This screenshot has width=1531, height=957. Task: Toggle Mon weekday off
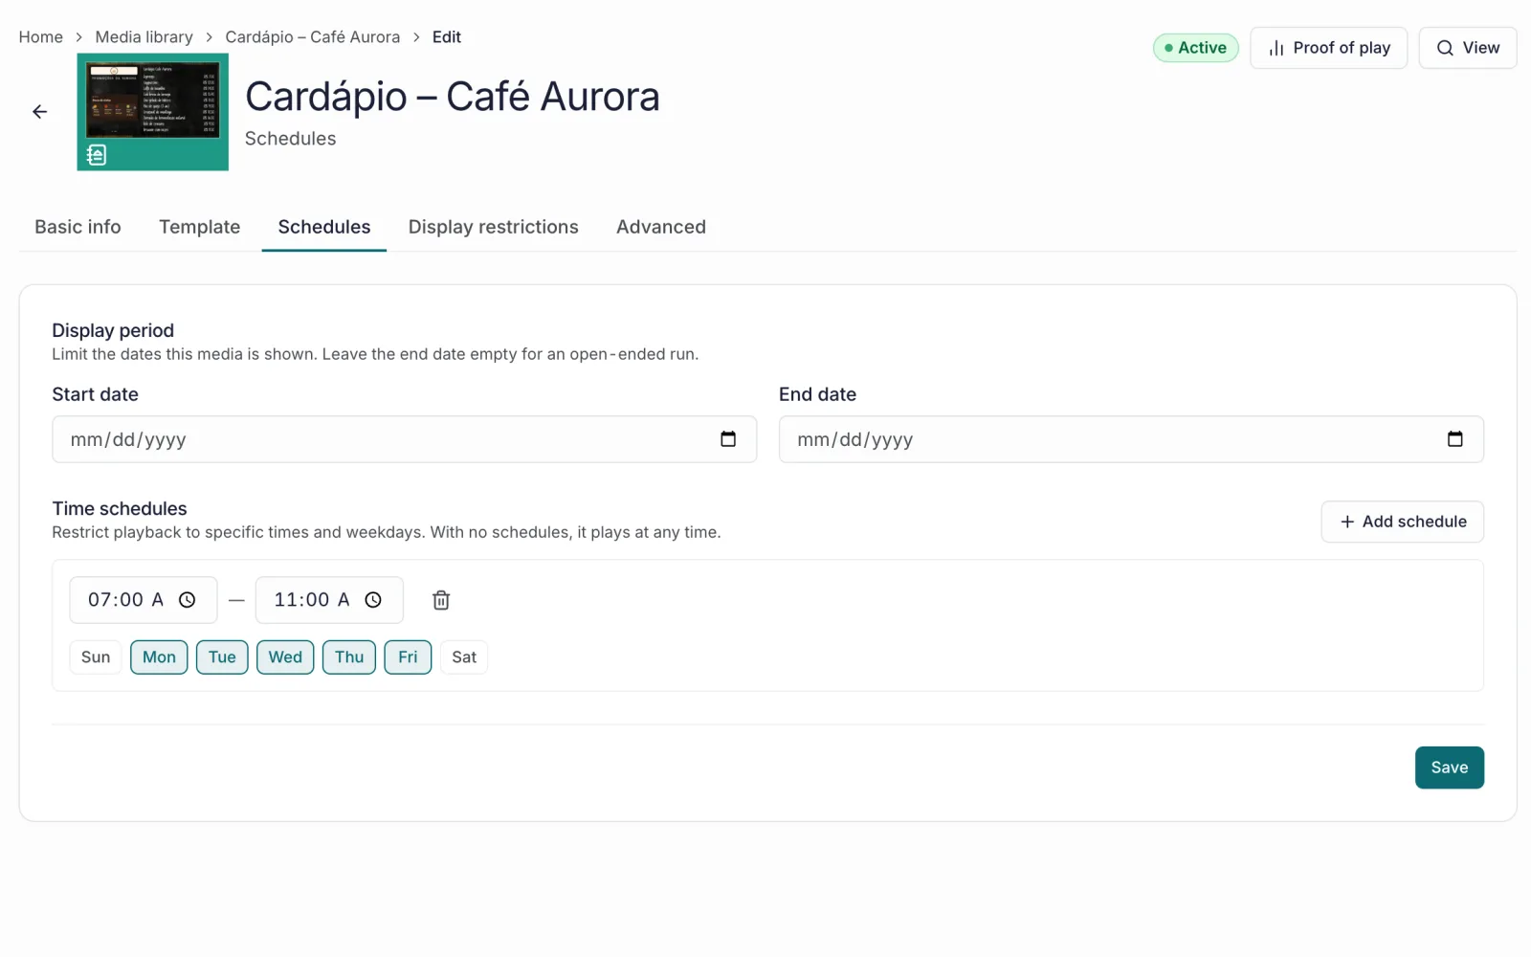159,657
